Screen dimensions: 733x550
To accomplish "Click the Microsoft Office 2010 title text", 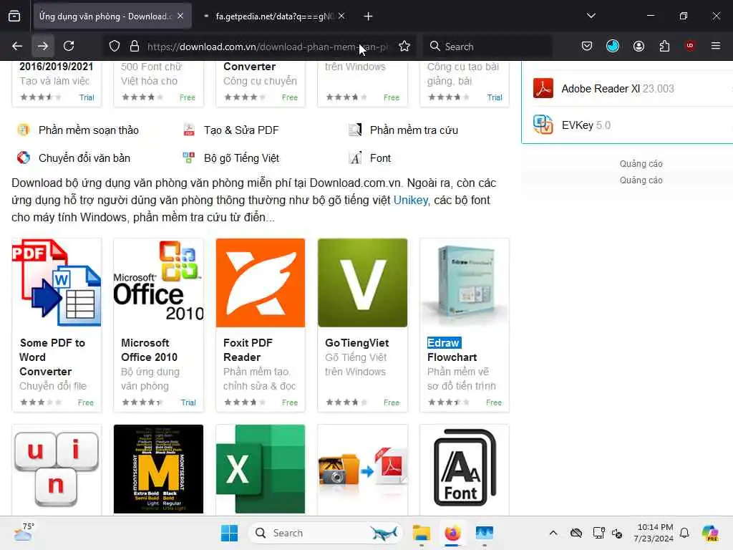I will (x=149, y=349).
